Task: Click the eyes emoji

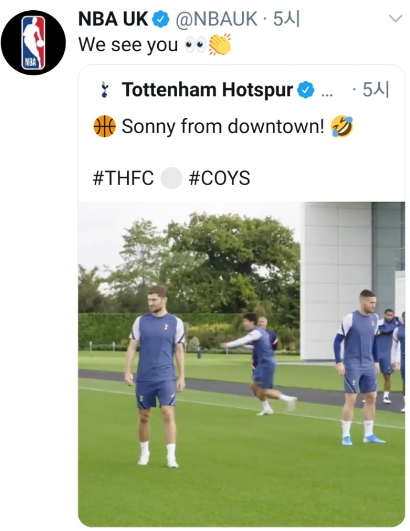Action: pyautogui.click(x=195, y=45)
